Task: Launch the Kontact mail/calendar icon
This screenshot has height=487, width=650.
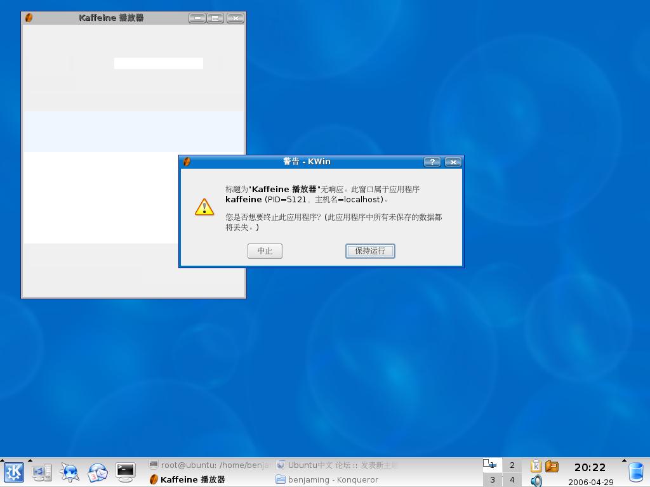Action: coord(97,472)
